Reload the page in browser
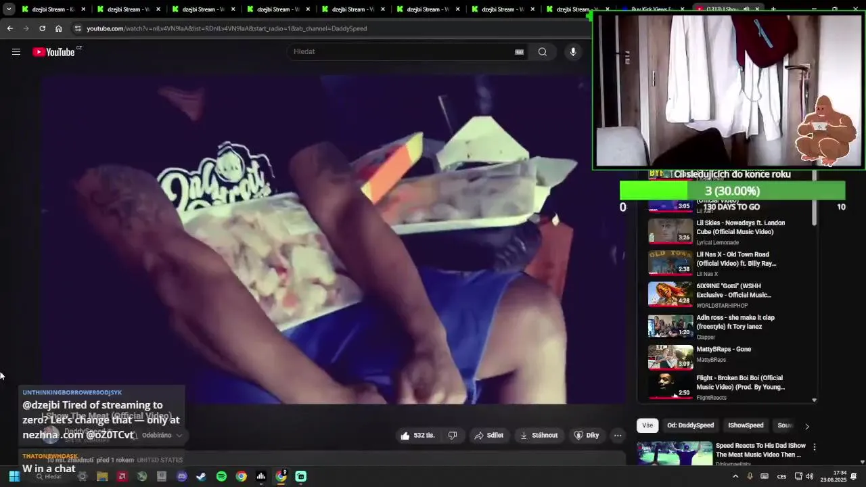The image size is (866, 487). [42, 28]
